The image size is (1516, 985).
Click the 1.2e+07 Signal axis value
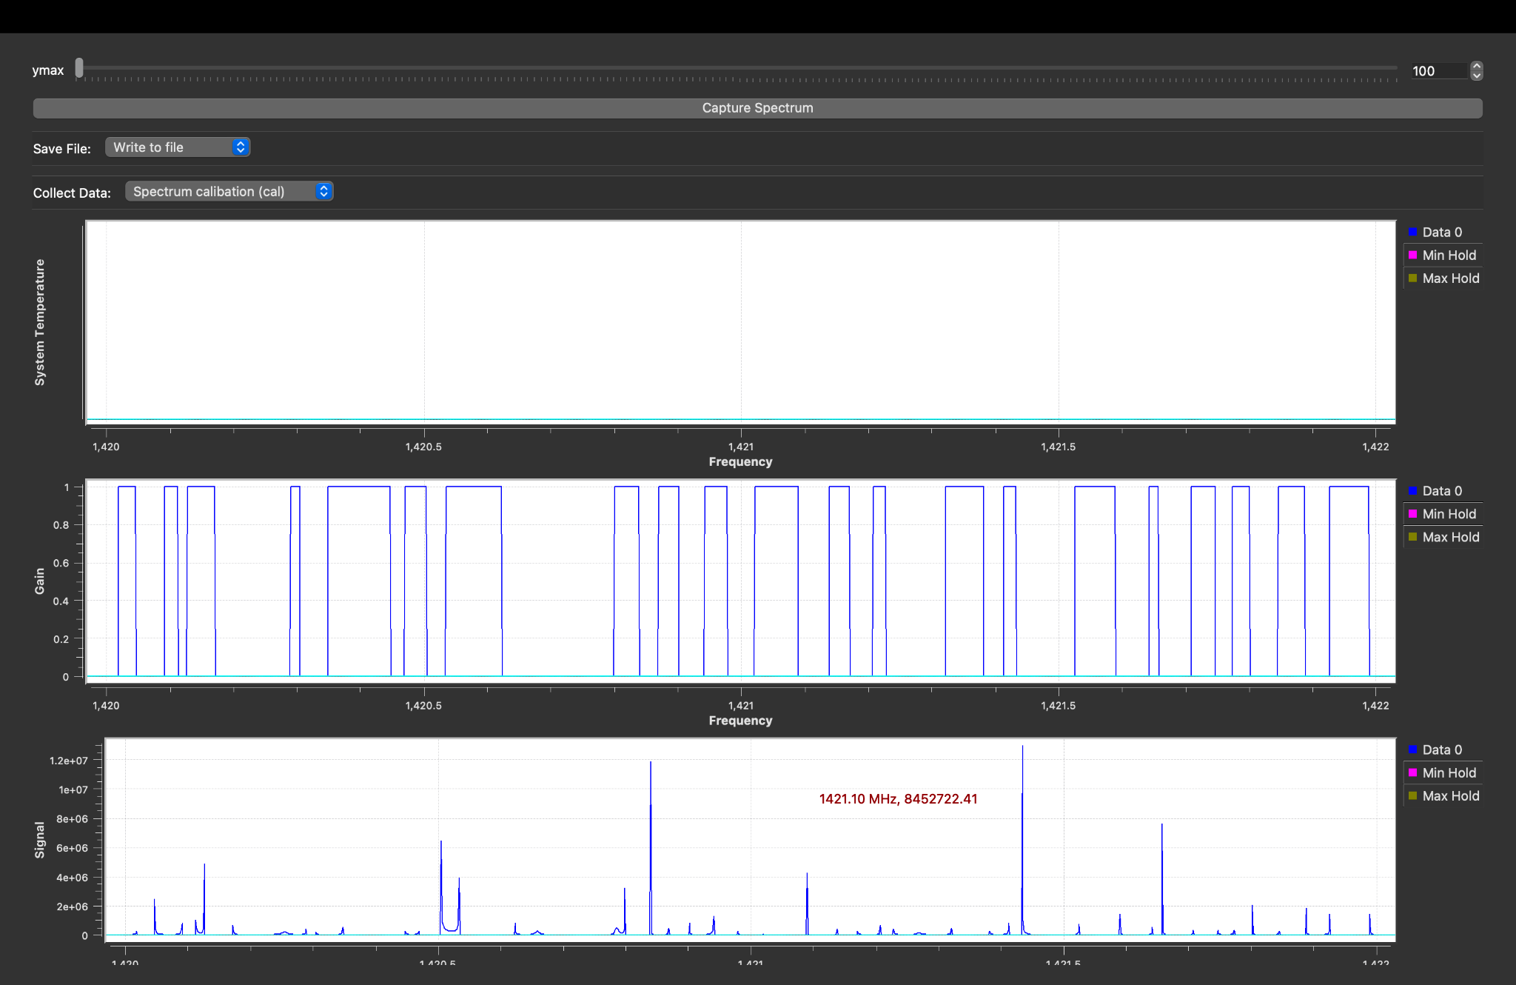tap(69, 761)
